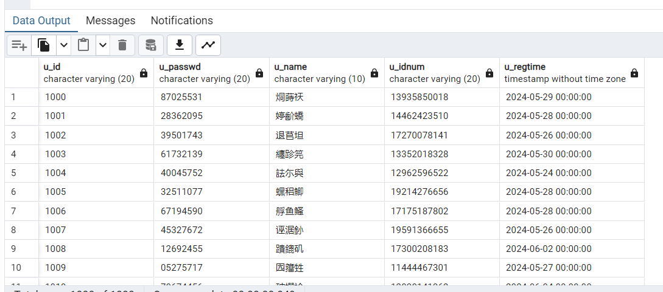
Task: Switch to the Messages tab
Action: click(110, 21)
